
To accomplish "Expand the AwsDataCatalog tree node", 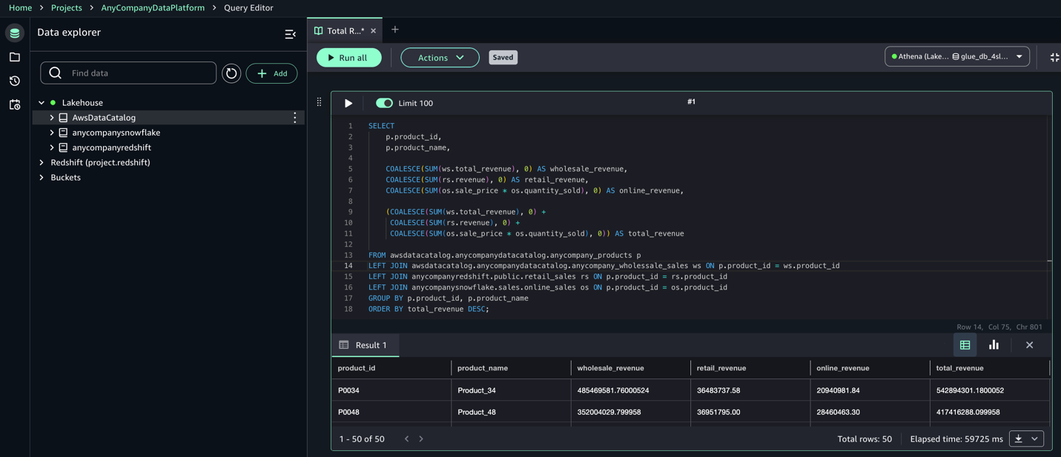I will (x=52, y=118).
